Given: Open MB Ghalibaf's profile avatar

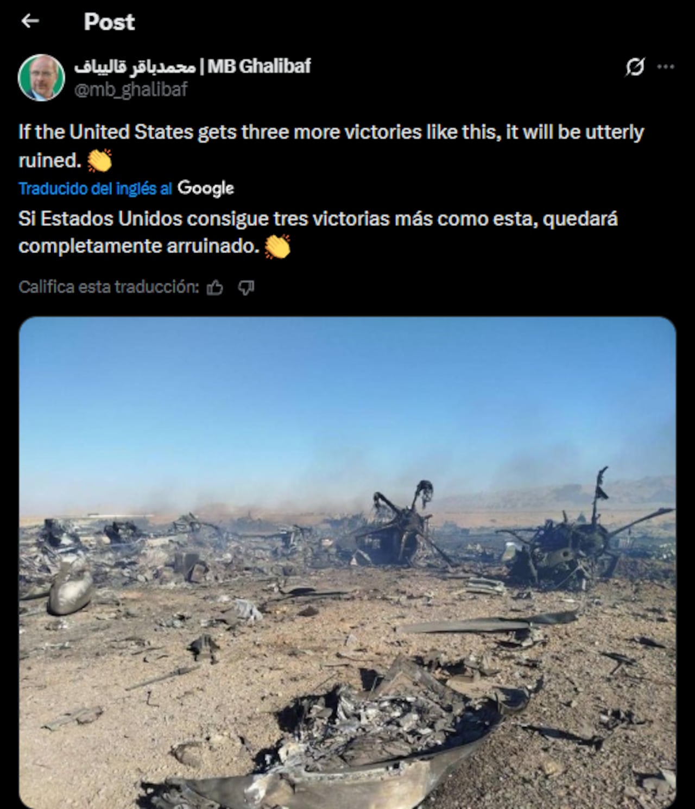Looking at the screenshot, I should (41, 78).
